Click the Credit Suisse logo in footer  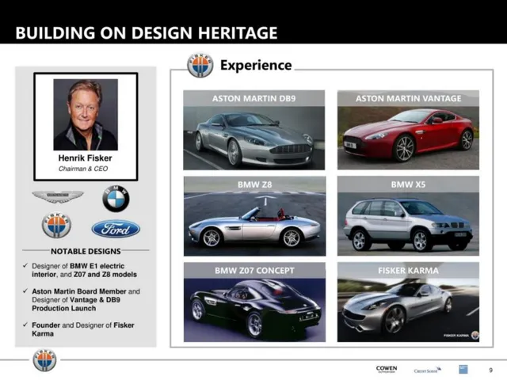tap(428, 370)
